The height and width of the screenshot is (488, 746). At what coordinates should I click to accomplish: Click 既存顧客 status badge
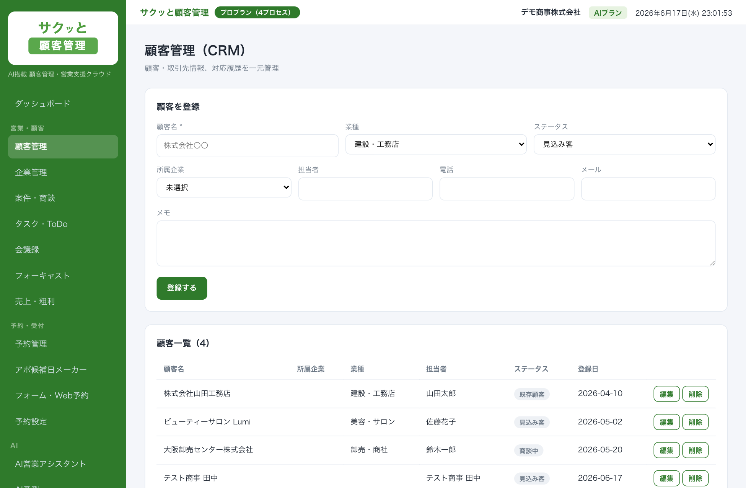coord(532,394)
